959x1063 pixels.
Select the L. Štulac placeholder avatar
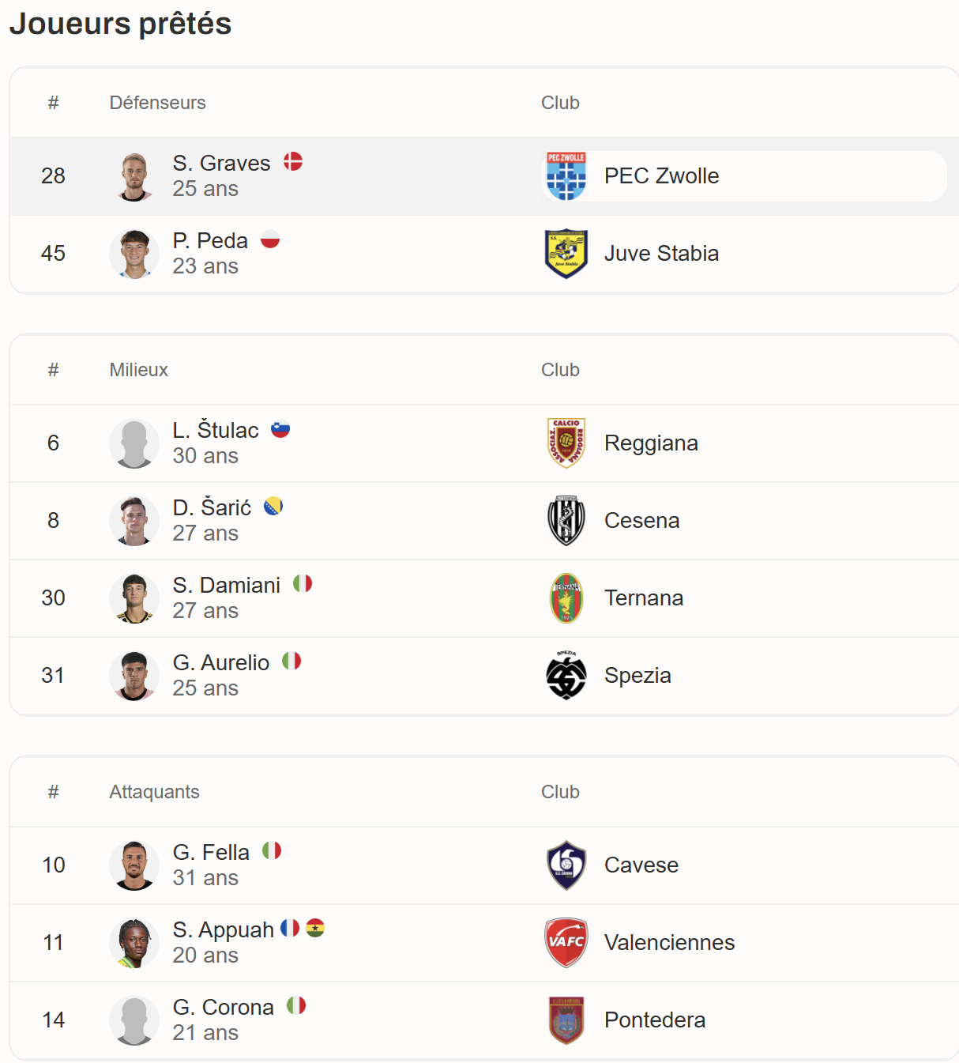coord(134,443)
